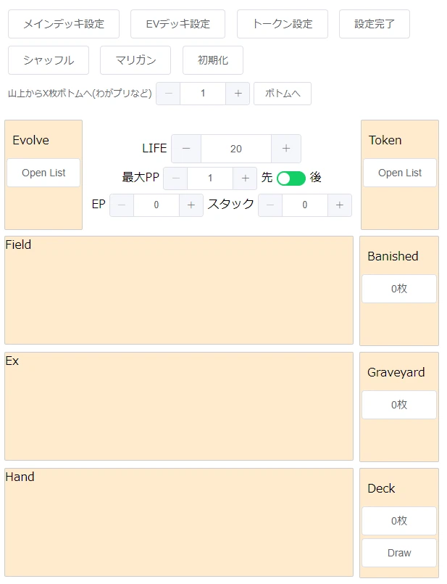Click the Token heading text

(x=385, y=141)
